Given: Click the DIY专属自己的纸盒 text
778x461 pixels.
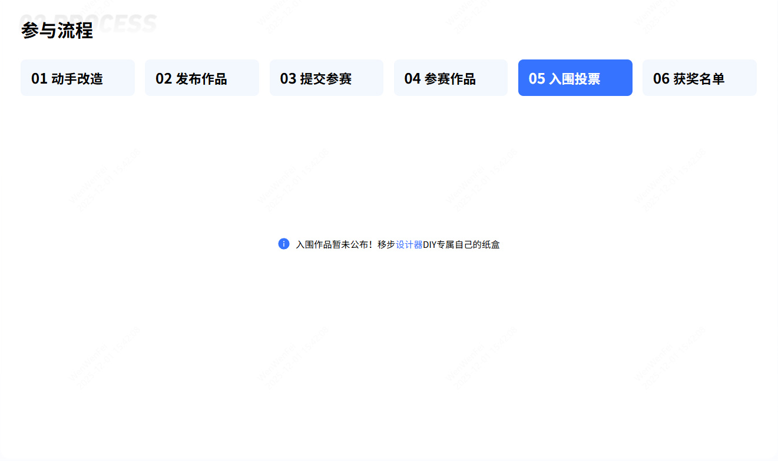Looking at the screenshot, I should 461,244.
